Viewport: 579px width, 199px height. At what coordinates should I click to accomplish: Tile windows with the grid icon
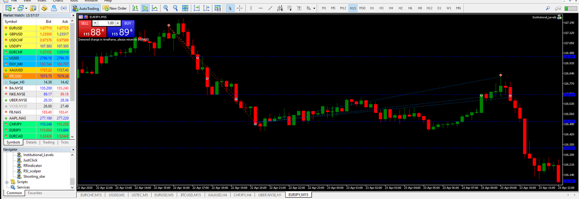point(185,8)
